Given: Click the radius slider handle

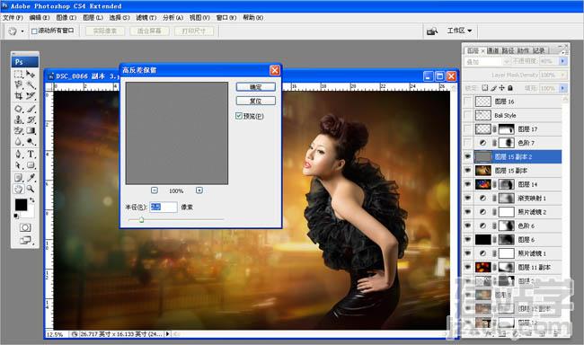Looking at the screenshot, I should (x=142, y=220).
